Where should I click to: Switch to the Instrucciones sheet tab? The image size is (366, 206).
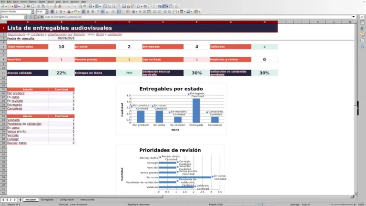click(87, 200)
